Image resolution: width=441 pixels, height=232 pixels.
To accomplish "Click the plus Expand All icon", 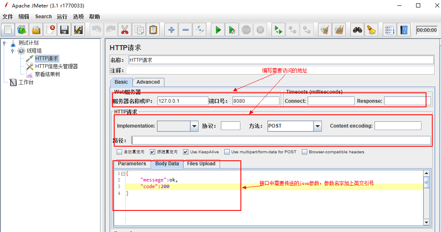I will 171,30.
